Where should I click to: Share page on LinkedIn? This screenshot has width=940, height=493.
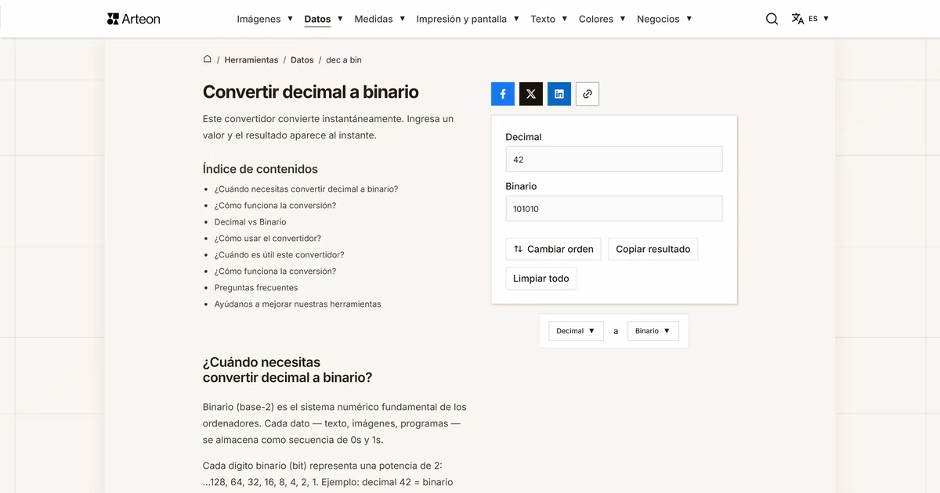pyautogui.click(x=559, y=94)
